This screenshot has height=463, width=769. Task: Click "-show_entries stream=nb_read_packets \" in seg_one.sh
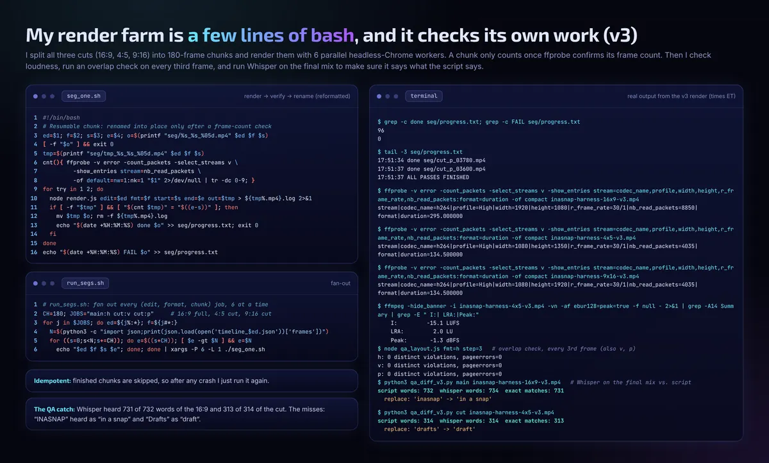coord(137,171)
